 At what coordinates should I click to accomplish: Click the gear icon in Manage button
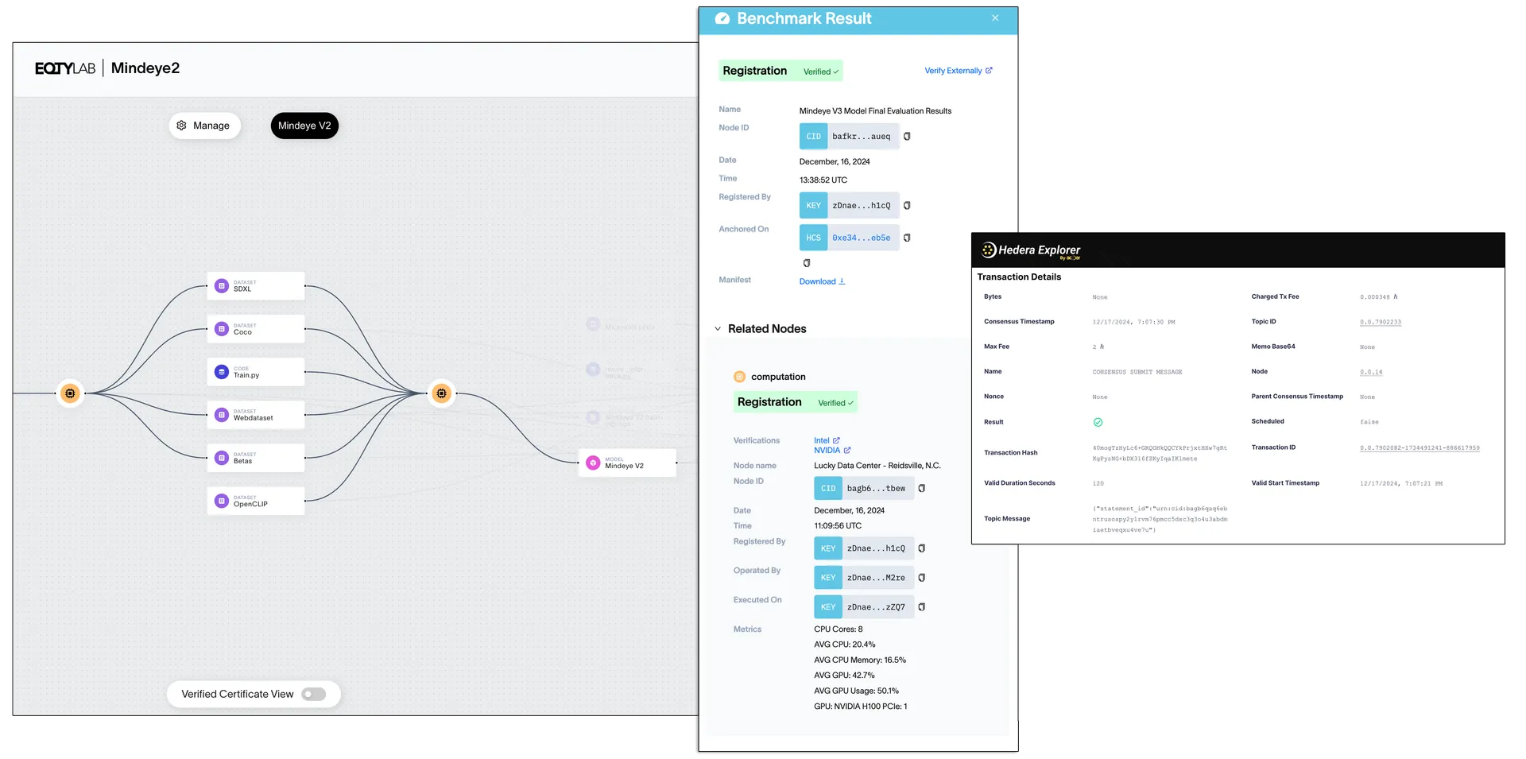click(181, 126)
